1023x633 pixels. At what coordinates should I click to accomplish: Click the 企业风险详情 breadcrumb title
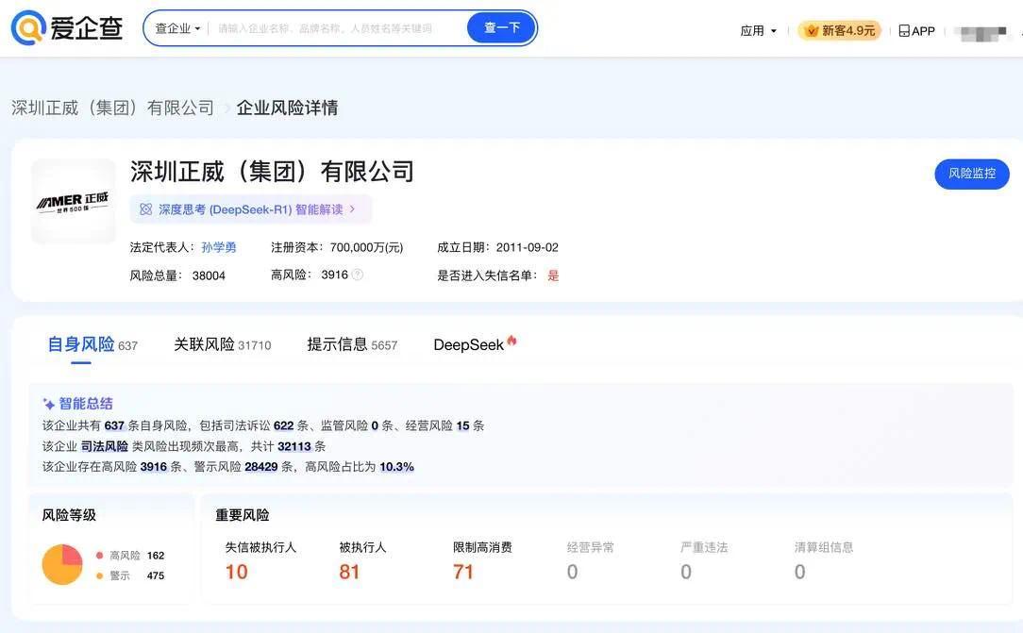click(287, 108)
